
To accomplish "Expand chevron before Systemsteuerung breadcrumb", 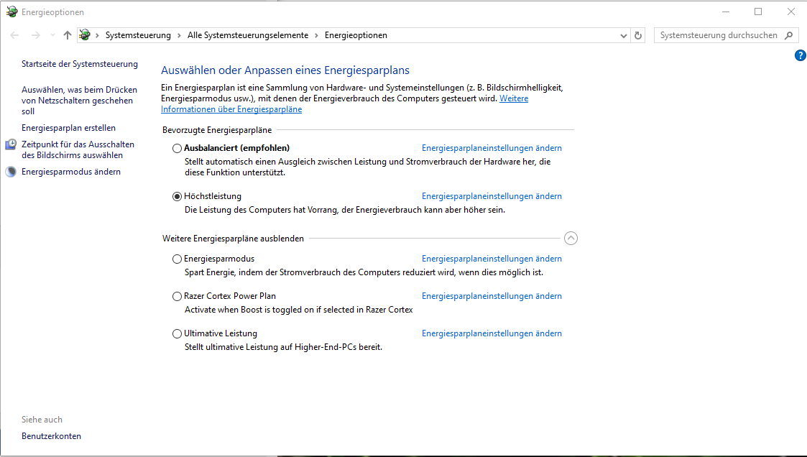I will 97,35.
